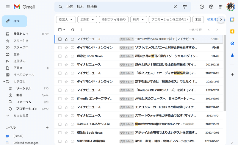Open search options sliders icon
This screenshot has width=238, height=145.
point(185,7)
